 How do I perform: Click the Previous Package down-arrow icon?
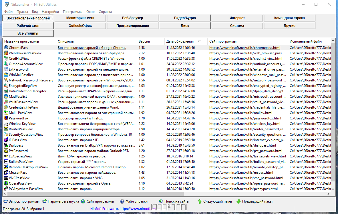238,201
